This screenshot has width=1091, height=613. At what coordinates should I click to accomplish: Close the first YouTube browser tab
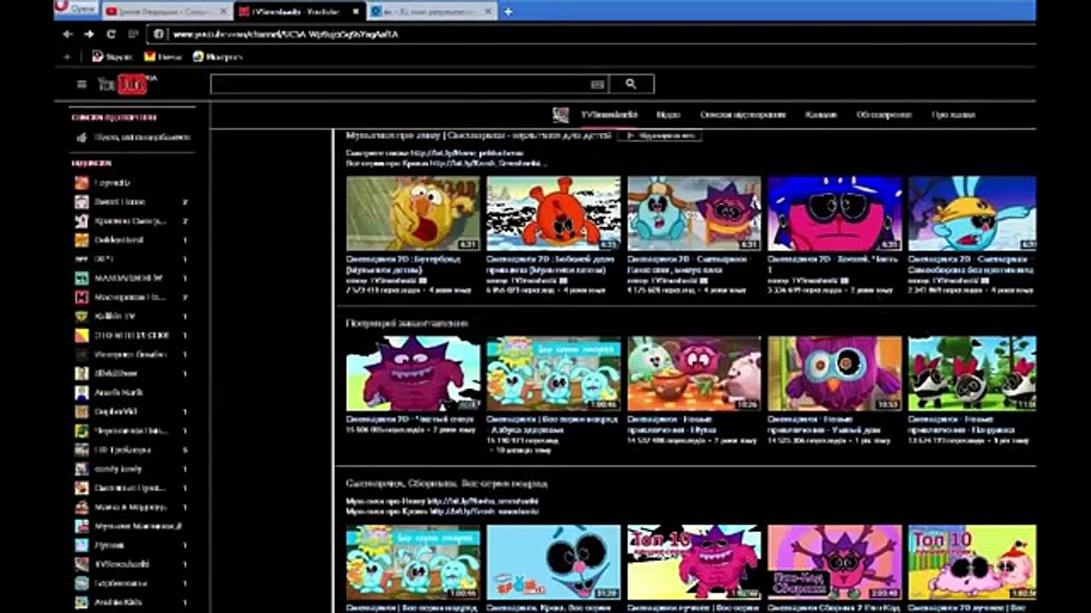(224, 11)
